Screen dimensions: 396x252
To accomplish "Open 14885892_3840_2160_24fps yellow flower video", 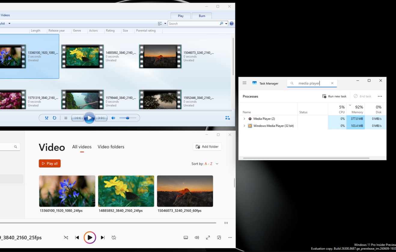I will pos(126,191).
